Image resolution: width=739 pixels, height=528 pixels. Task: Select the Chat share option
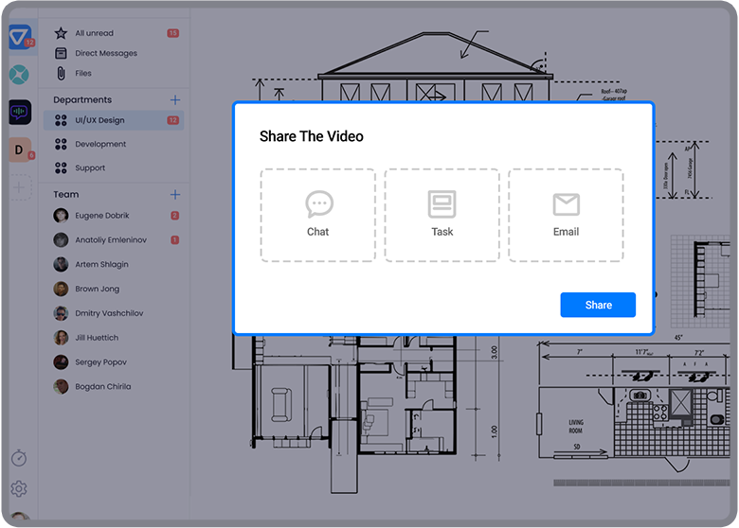(317, 215)
